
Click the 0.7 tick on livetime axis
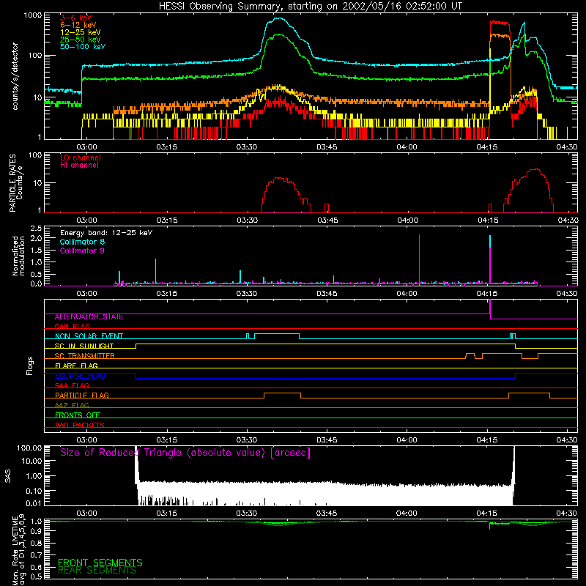(36, 555)
